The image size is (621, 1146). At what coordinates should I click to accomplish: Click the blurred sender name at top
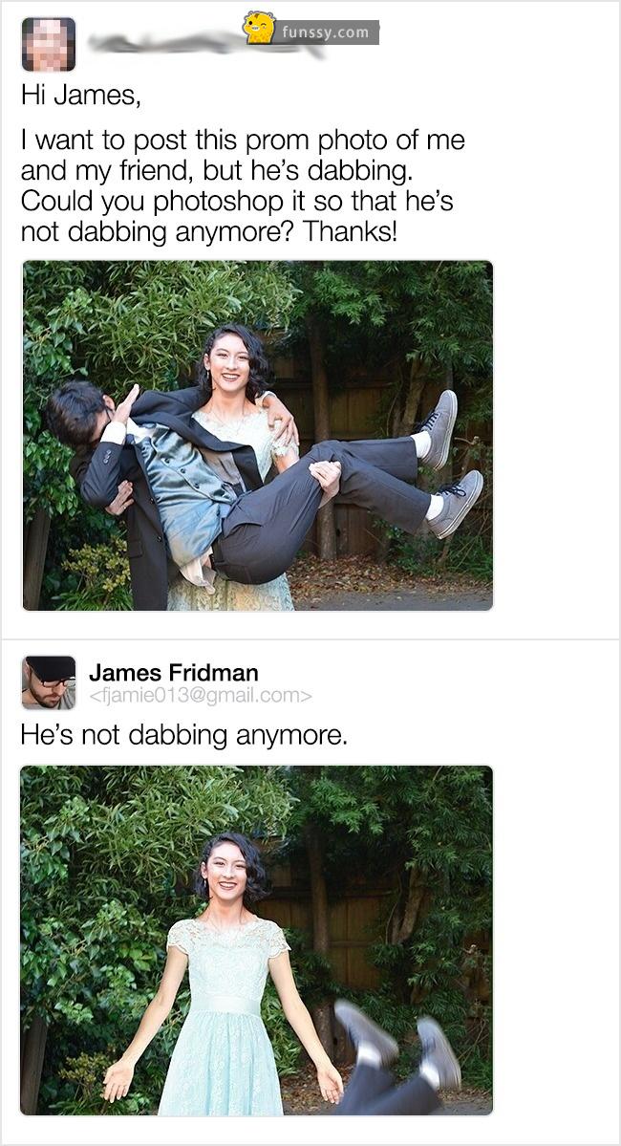[204, 42]
